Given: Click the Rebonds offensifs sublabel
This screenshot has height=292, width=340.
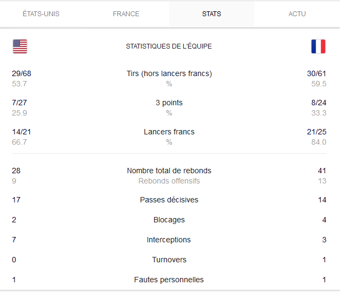Looking at the screenshot, I should (x=169, y=181).
